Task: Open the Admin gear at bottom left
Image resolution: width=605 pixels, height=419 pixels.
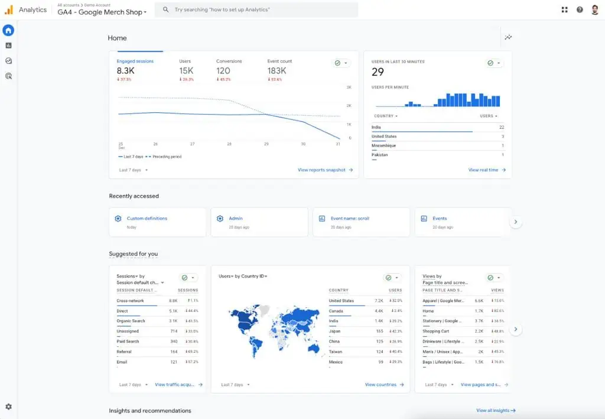Action: (x=8, y=407)
